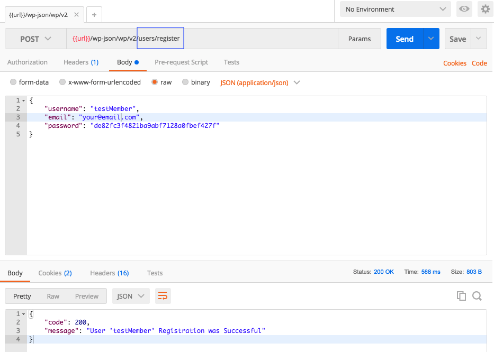
Task: Switch response view to Raw
Action: click(53, 296)
